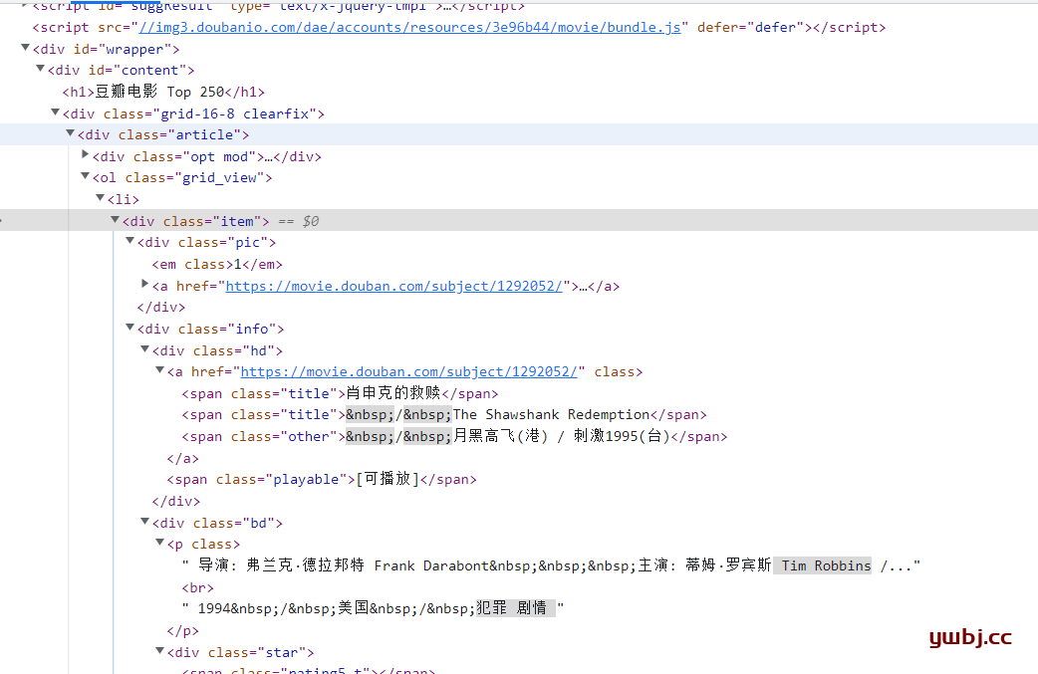The height and width of the screenshot is (674, 1038).
Task: Collapse the anchor node inside hd div
Action: [159, 370]
